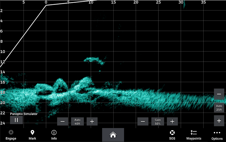The height and width of the screenshot is (142, 226).
Task: Select the Gain 50% button
Action: tap(158, 121)
